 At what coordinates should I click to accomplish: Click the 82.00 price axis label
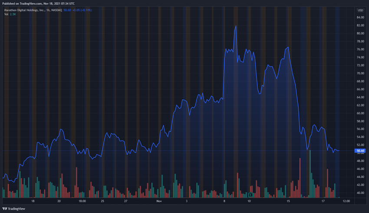(360, 26)
